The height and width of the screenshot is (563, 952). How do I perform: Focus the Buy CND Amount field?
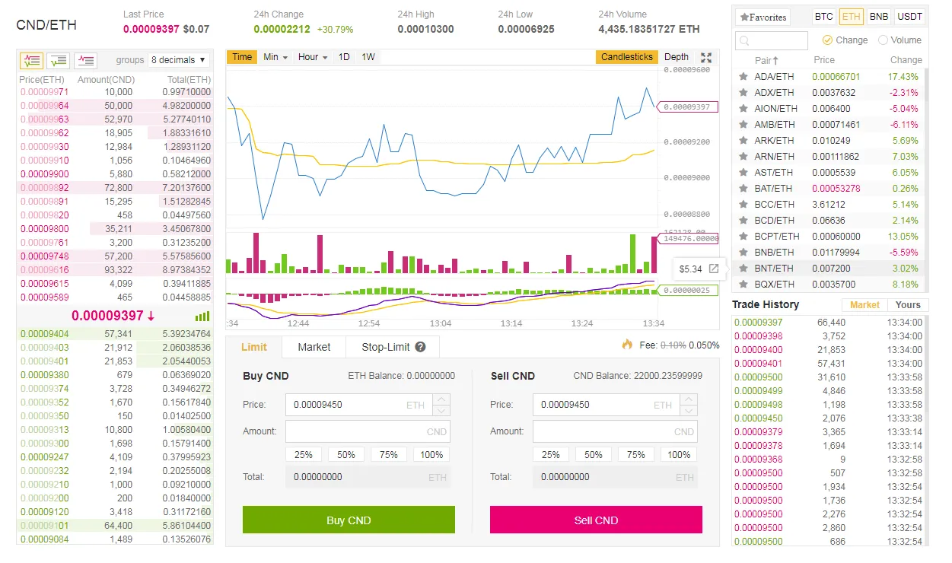pyautogui.click(x=368, y=431)
